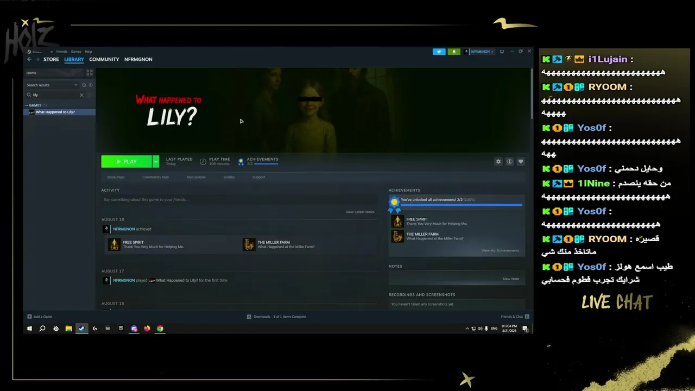Open the NFRMGNON profile tab

pos(138,59)
